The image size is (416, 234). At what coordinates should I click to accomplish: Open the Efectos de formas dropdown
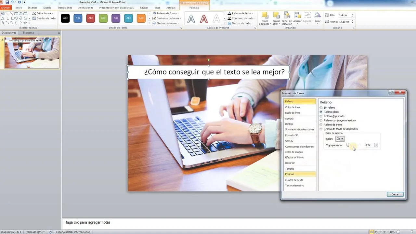coord(166,23)
